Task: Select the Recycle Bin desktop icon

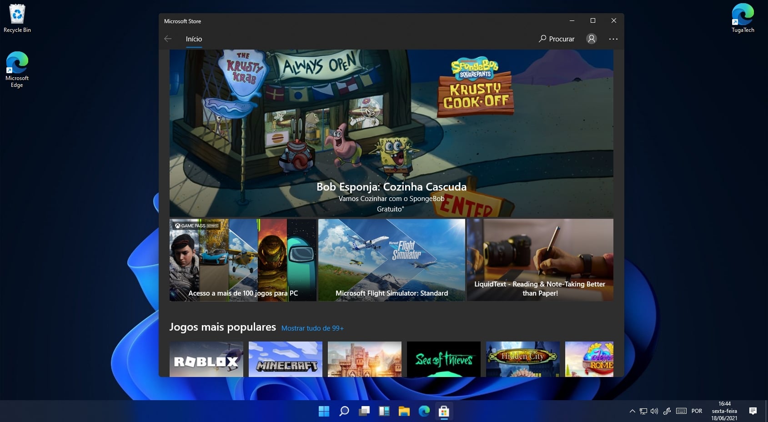Action: [17, 19]
